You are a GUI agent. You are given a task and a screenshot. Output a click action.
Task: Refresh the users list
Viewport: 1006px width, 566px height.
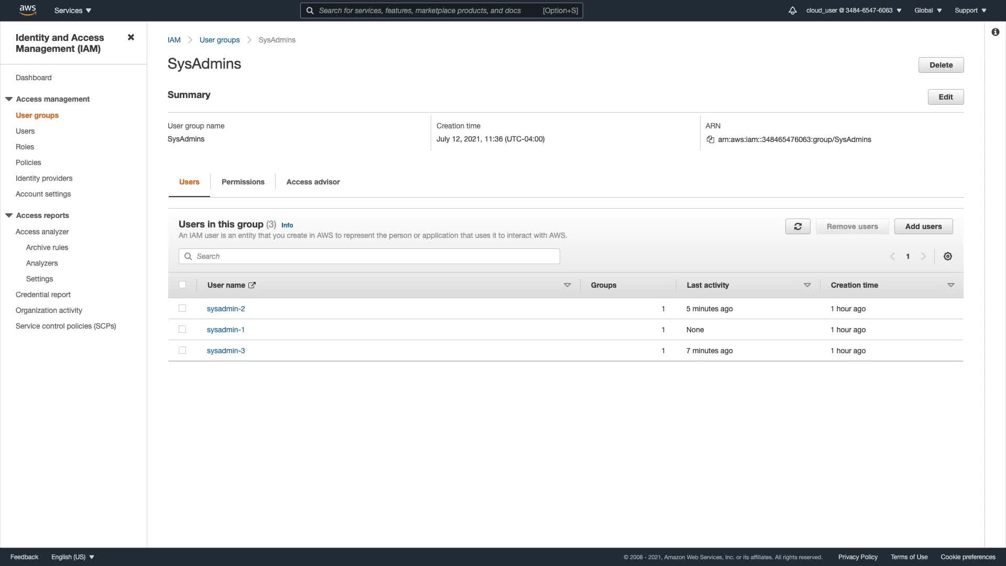(797, 226)
